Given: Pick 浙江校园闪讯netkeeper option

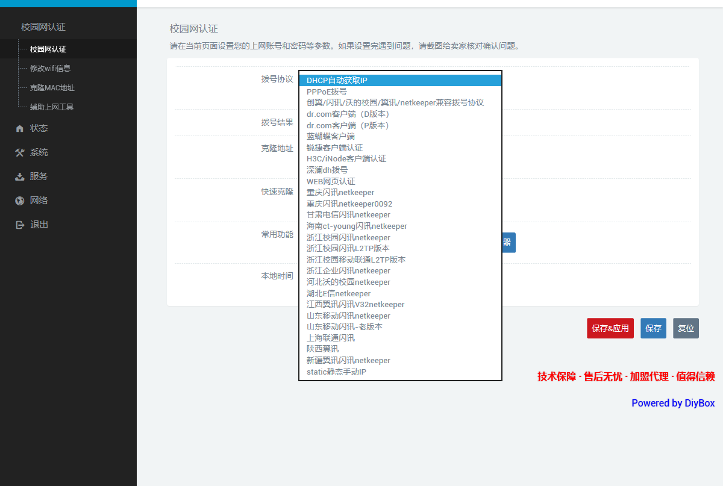Looking at the screenshot, I should point(400,237).
